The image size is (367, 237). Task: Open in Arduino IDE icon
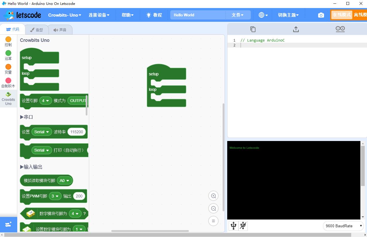point(340,29)
